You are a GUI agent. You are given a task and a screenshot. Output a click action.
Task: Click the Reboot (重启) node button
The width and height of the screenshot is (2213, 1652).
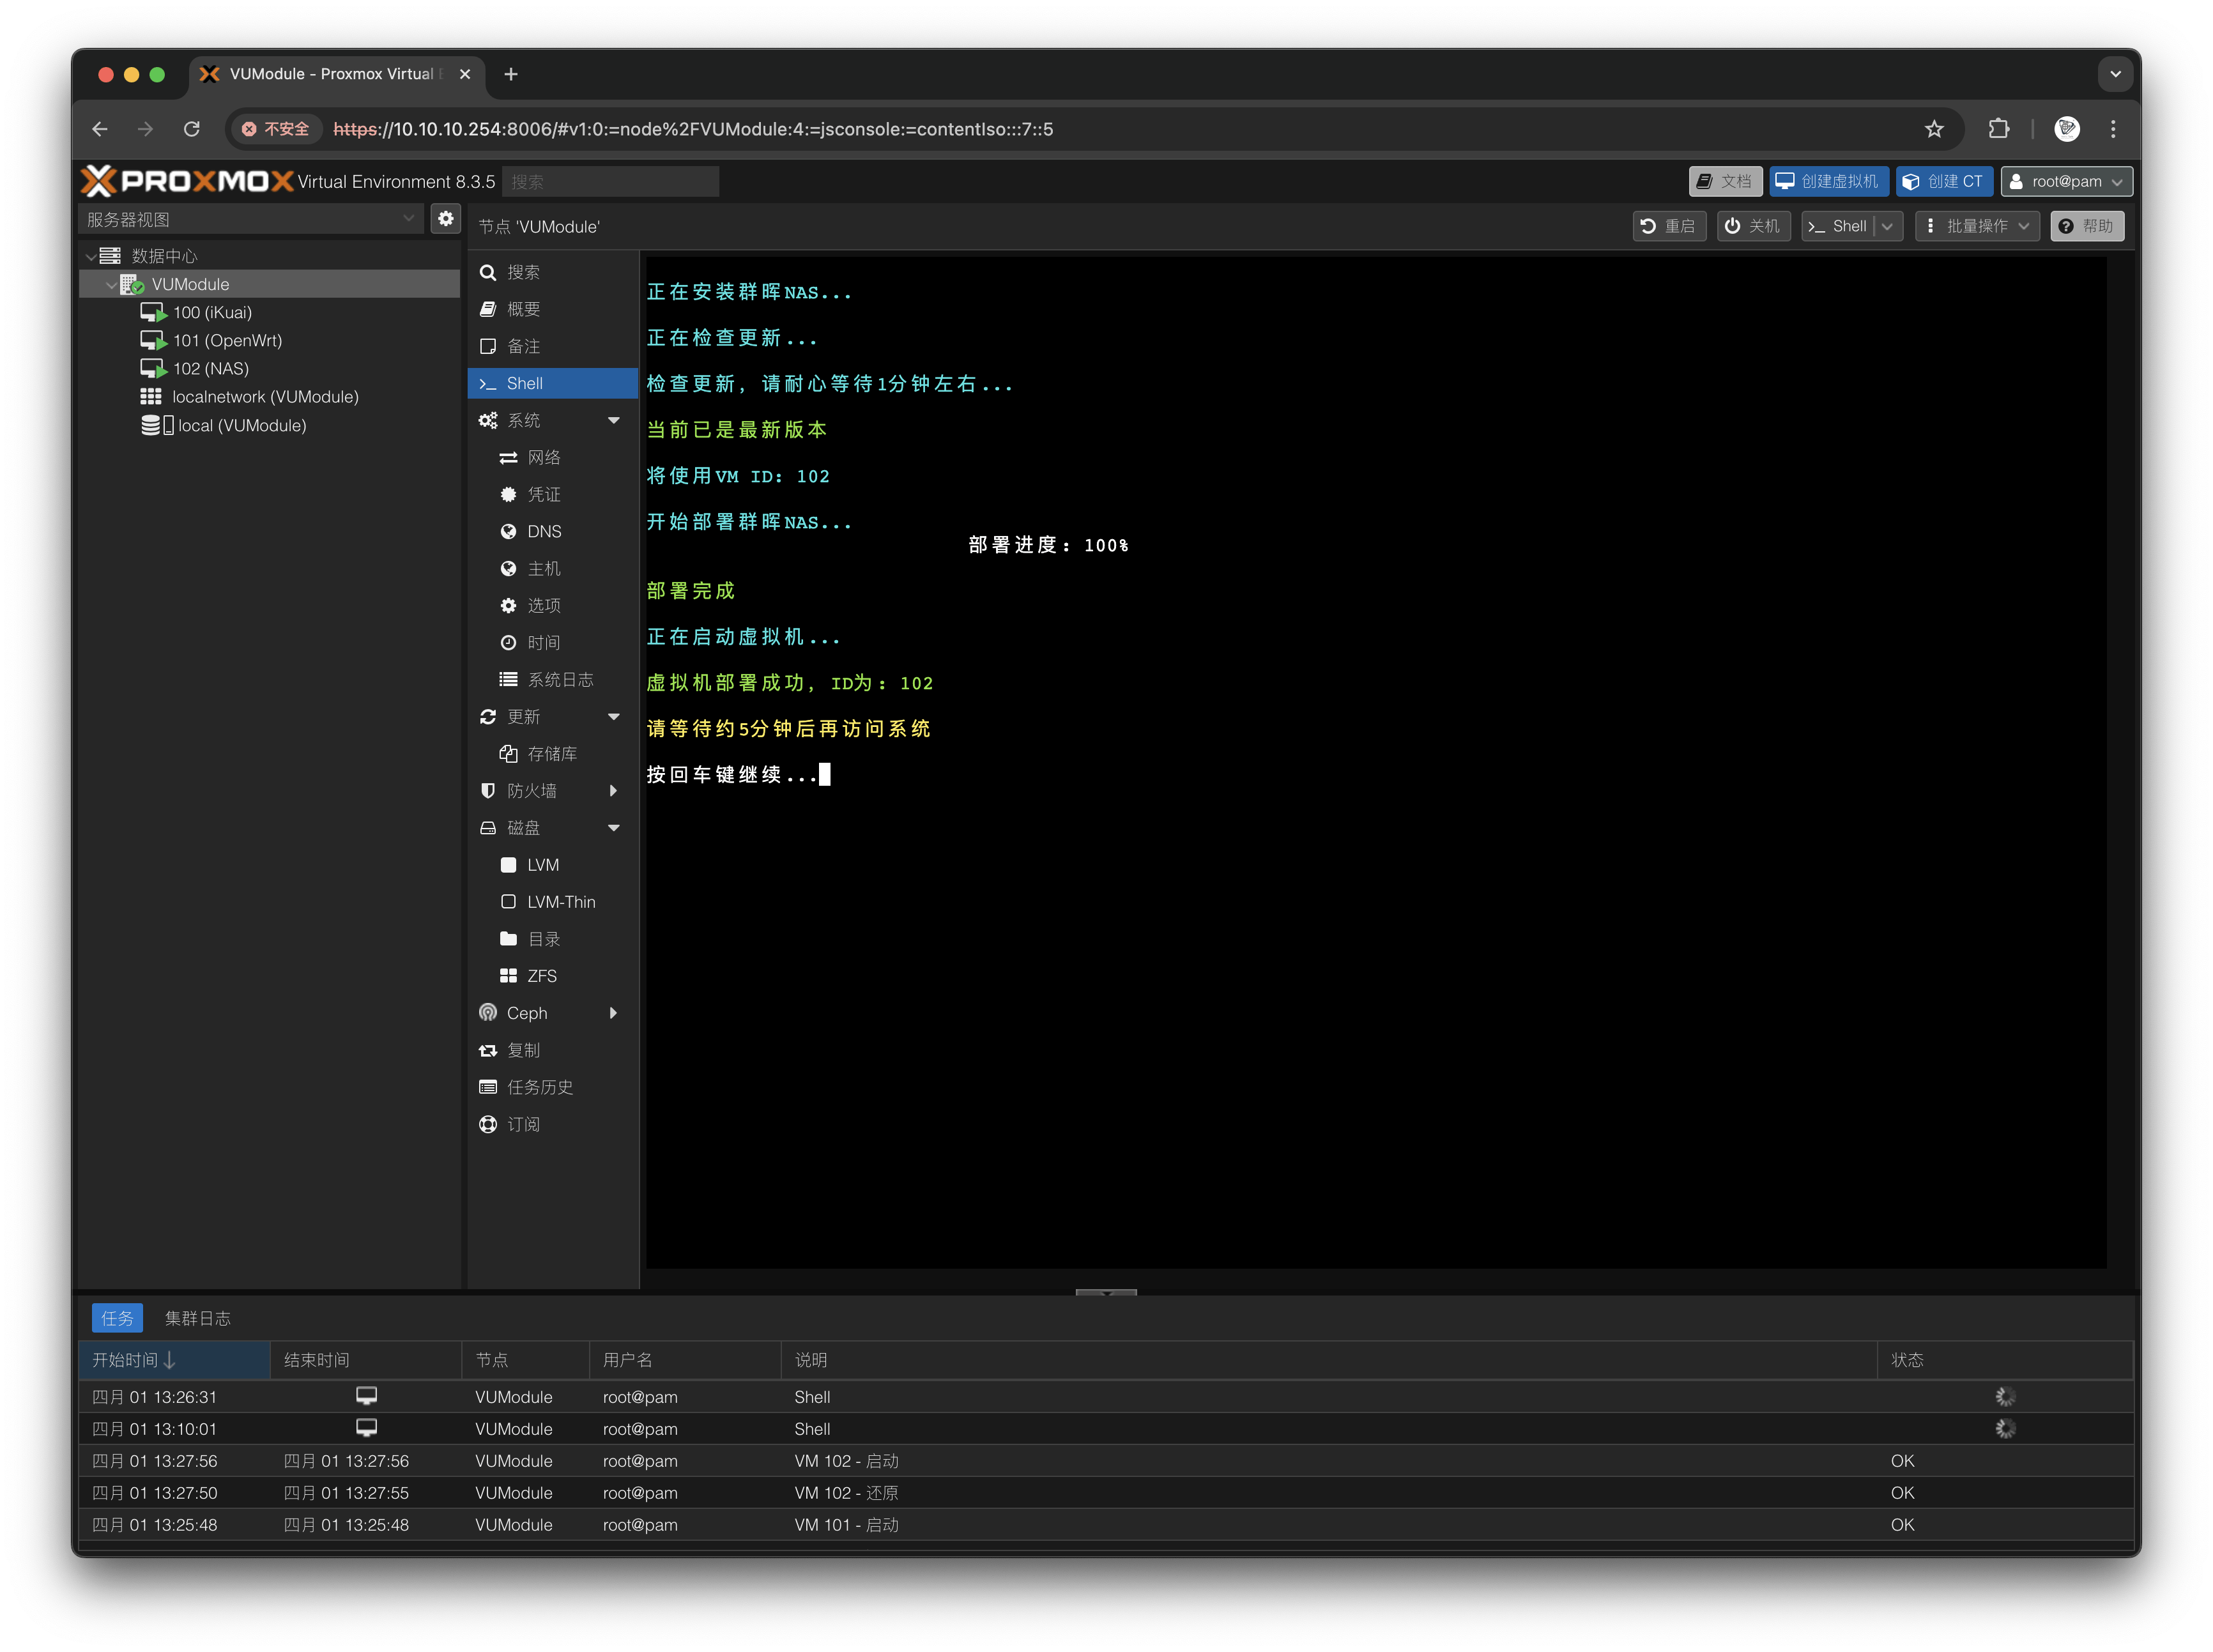[x=1669, y=226]
